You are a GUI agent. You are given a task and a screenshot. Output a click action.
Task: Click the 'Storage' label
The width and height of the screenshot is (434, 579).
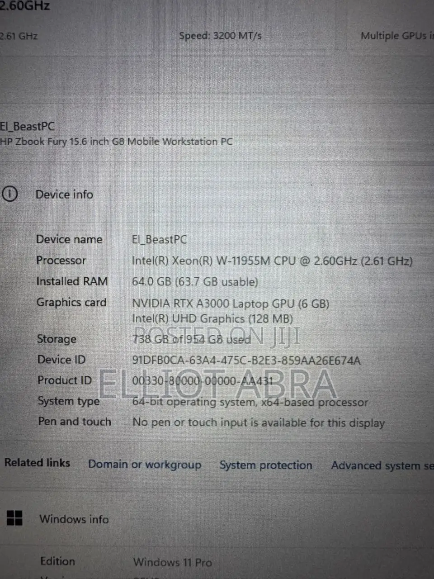click(57, 339)
